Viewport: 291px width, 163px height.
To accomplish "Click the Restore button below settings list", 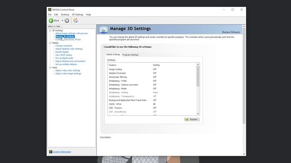I will coord(192,120).
